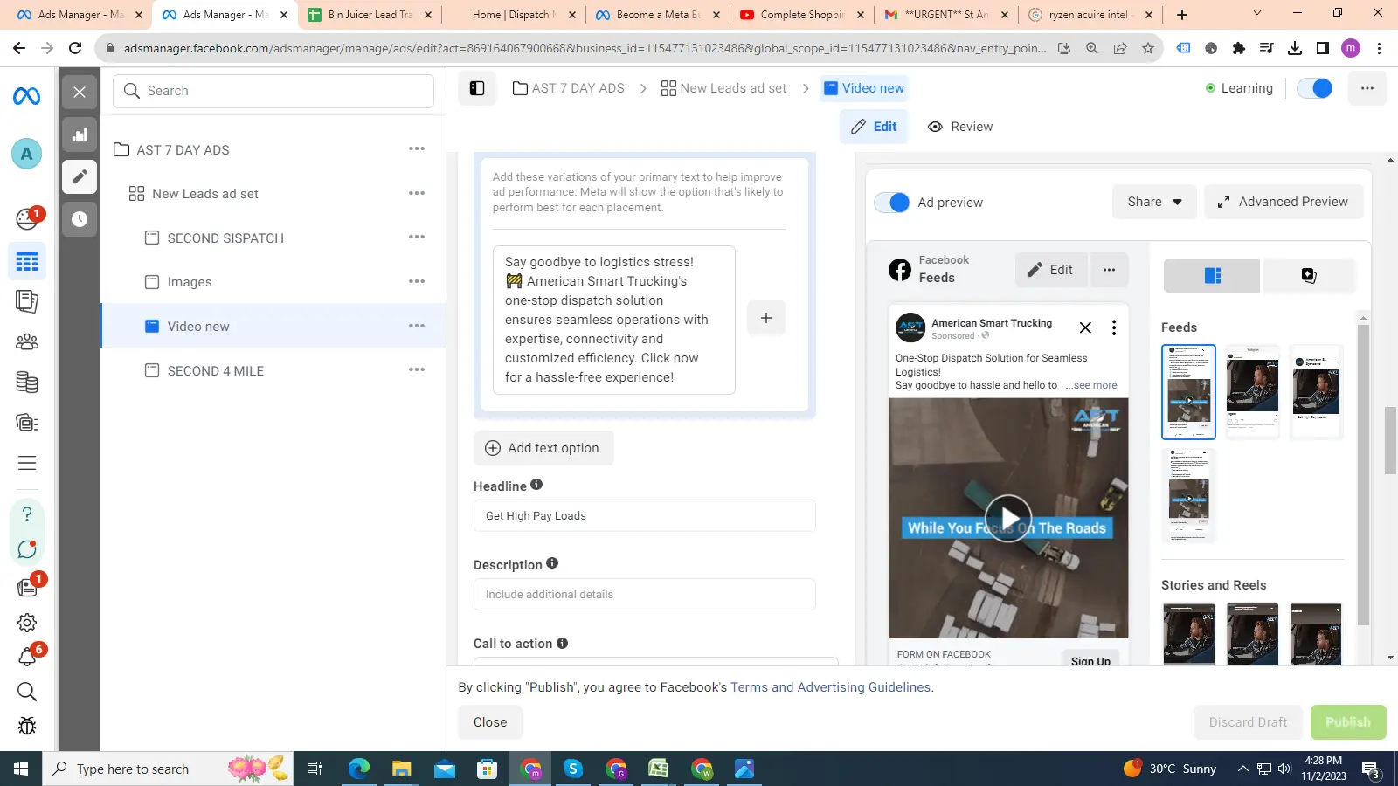The width and height of the screenshot is (1398, 786).
Task: Open Microsoft Edge from the taskbar
Action: pos(359,769)
